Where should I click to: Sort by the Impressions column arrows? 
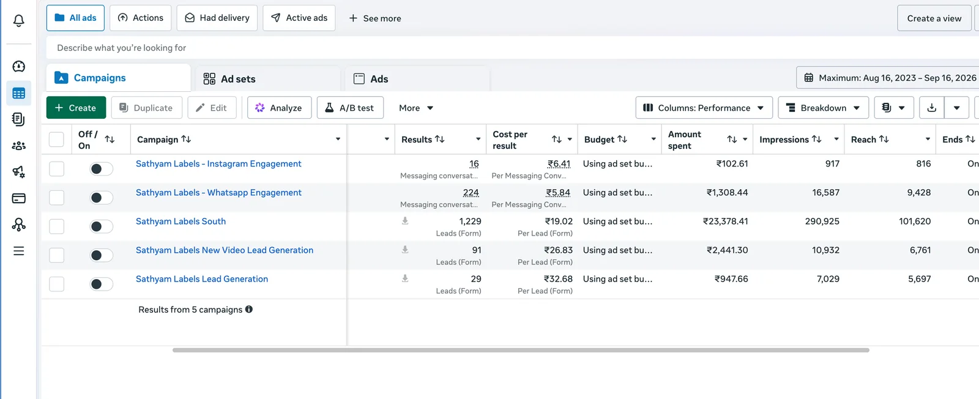816,140
